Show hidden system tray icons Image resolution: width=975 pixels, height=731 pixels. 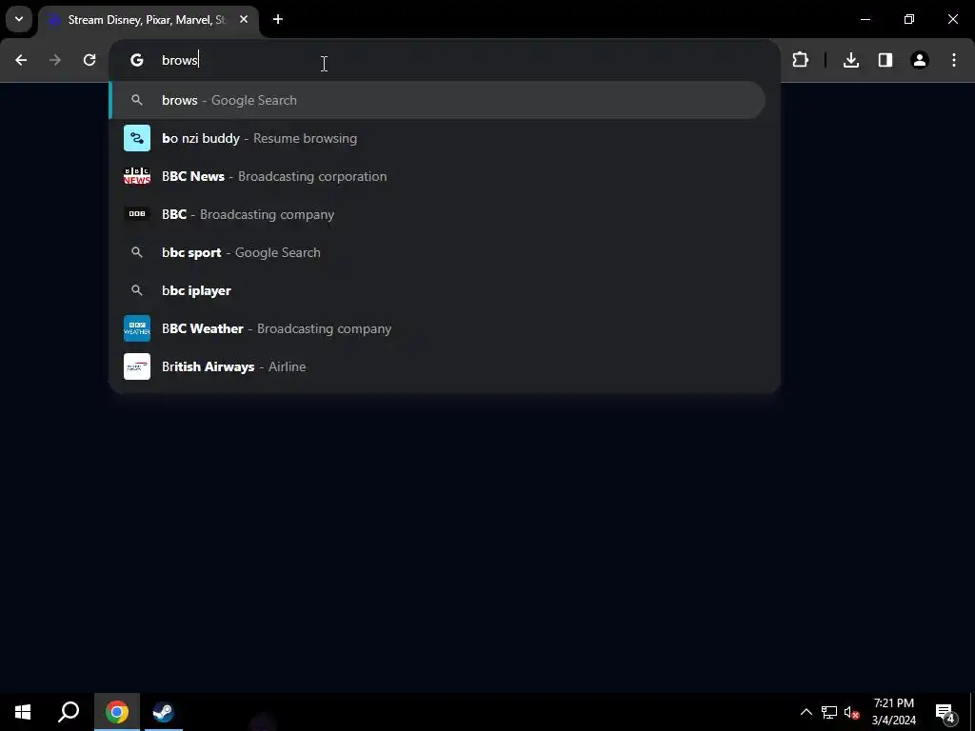806,712
